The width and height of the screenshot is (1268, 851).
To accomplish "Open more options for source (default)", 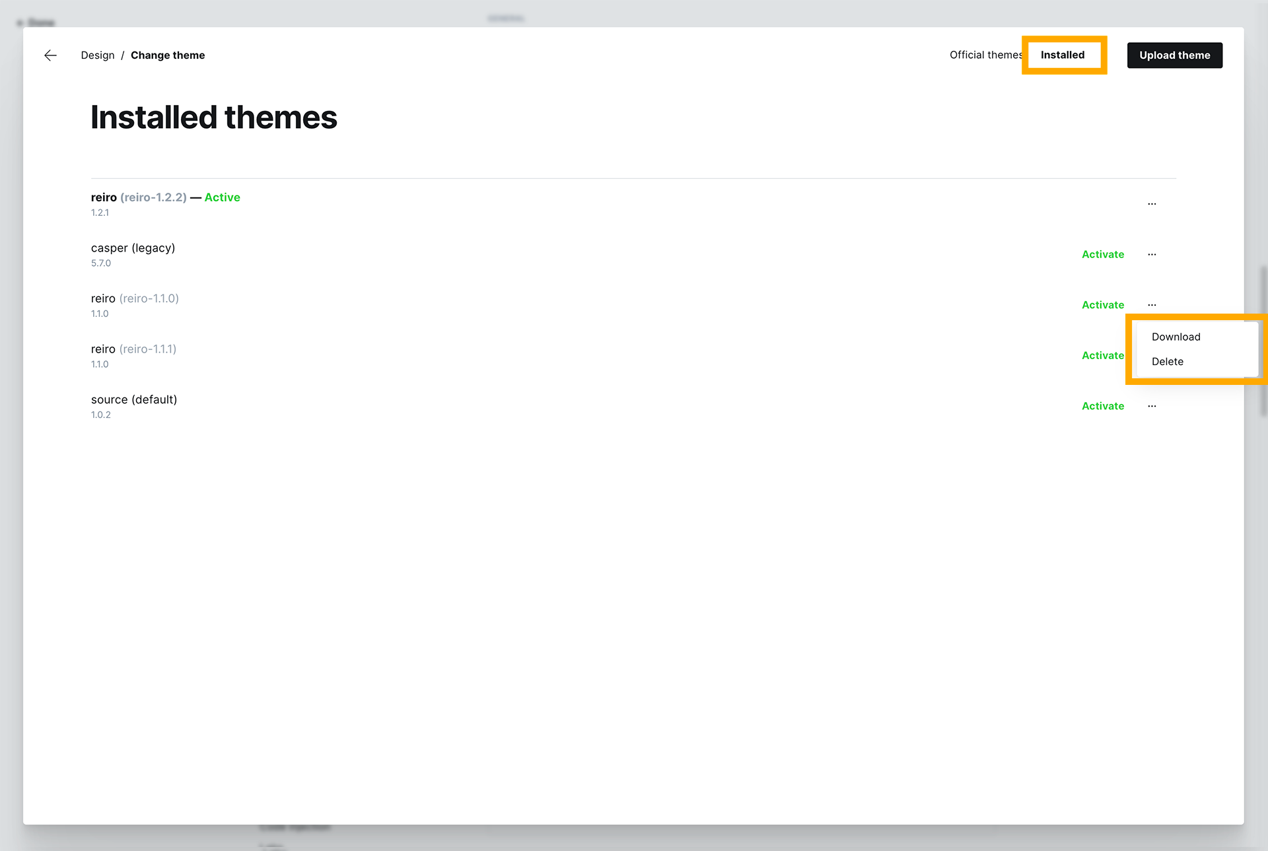I will point(1152,406).
